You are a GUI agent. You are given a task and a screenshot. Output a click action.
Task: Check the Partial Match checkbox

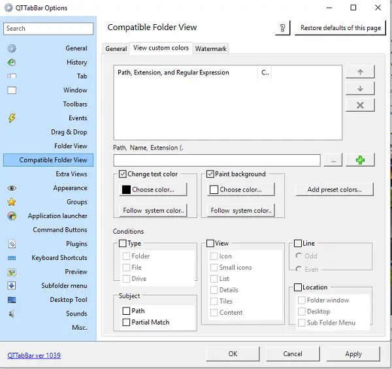click(x=126, y=322)
